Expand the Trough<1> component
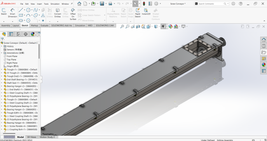Image resolution: width=267 pixels, height=141 pixels. 2,70
